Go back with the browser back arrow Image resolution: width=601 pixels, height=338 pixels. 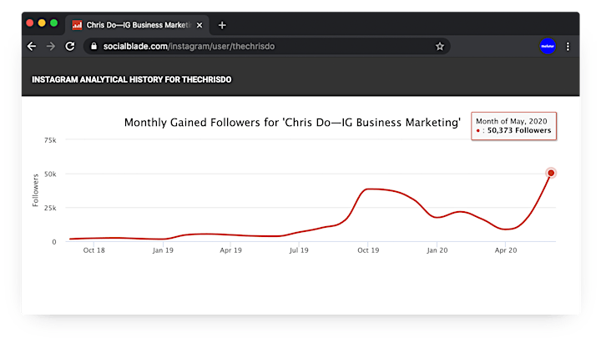pos(32,47)
